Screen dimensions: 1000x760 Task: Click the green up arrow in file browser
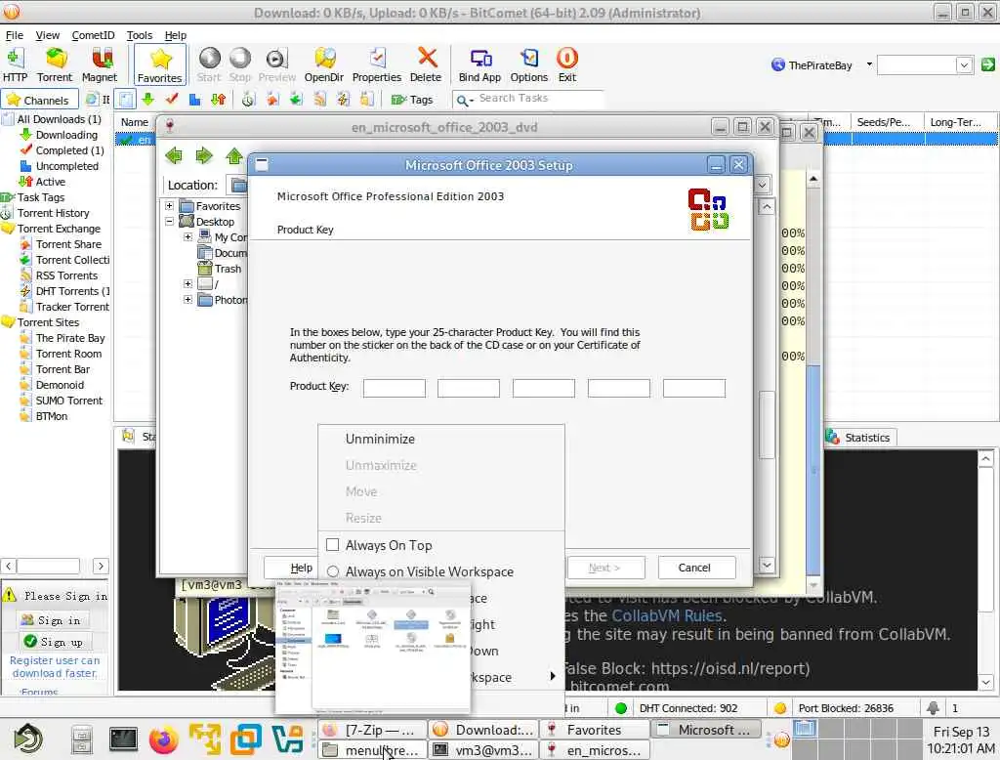pos(234,155)
